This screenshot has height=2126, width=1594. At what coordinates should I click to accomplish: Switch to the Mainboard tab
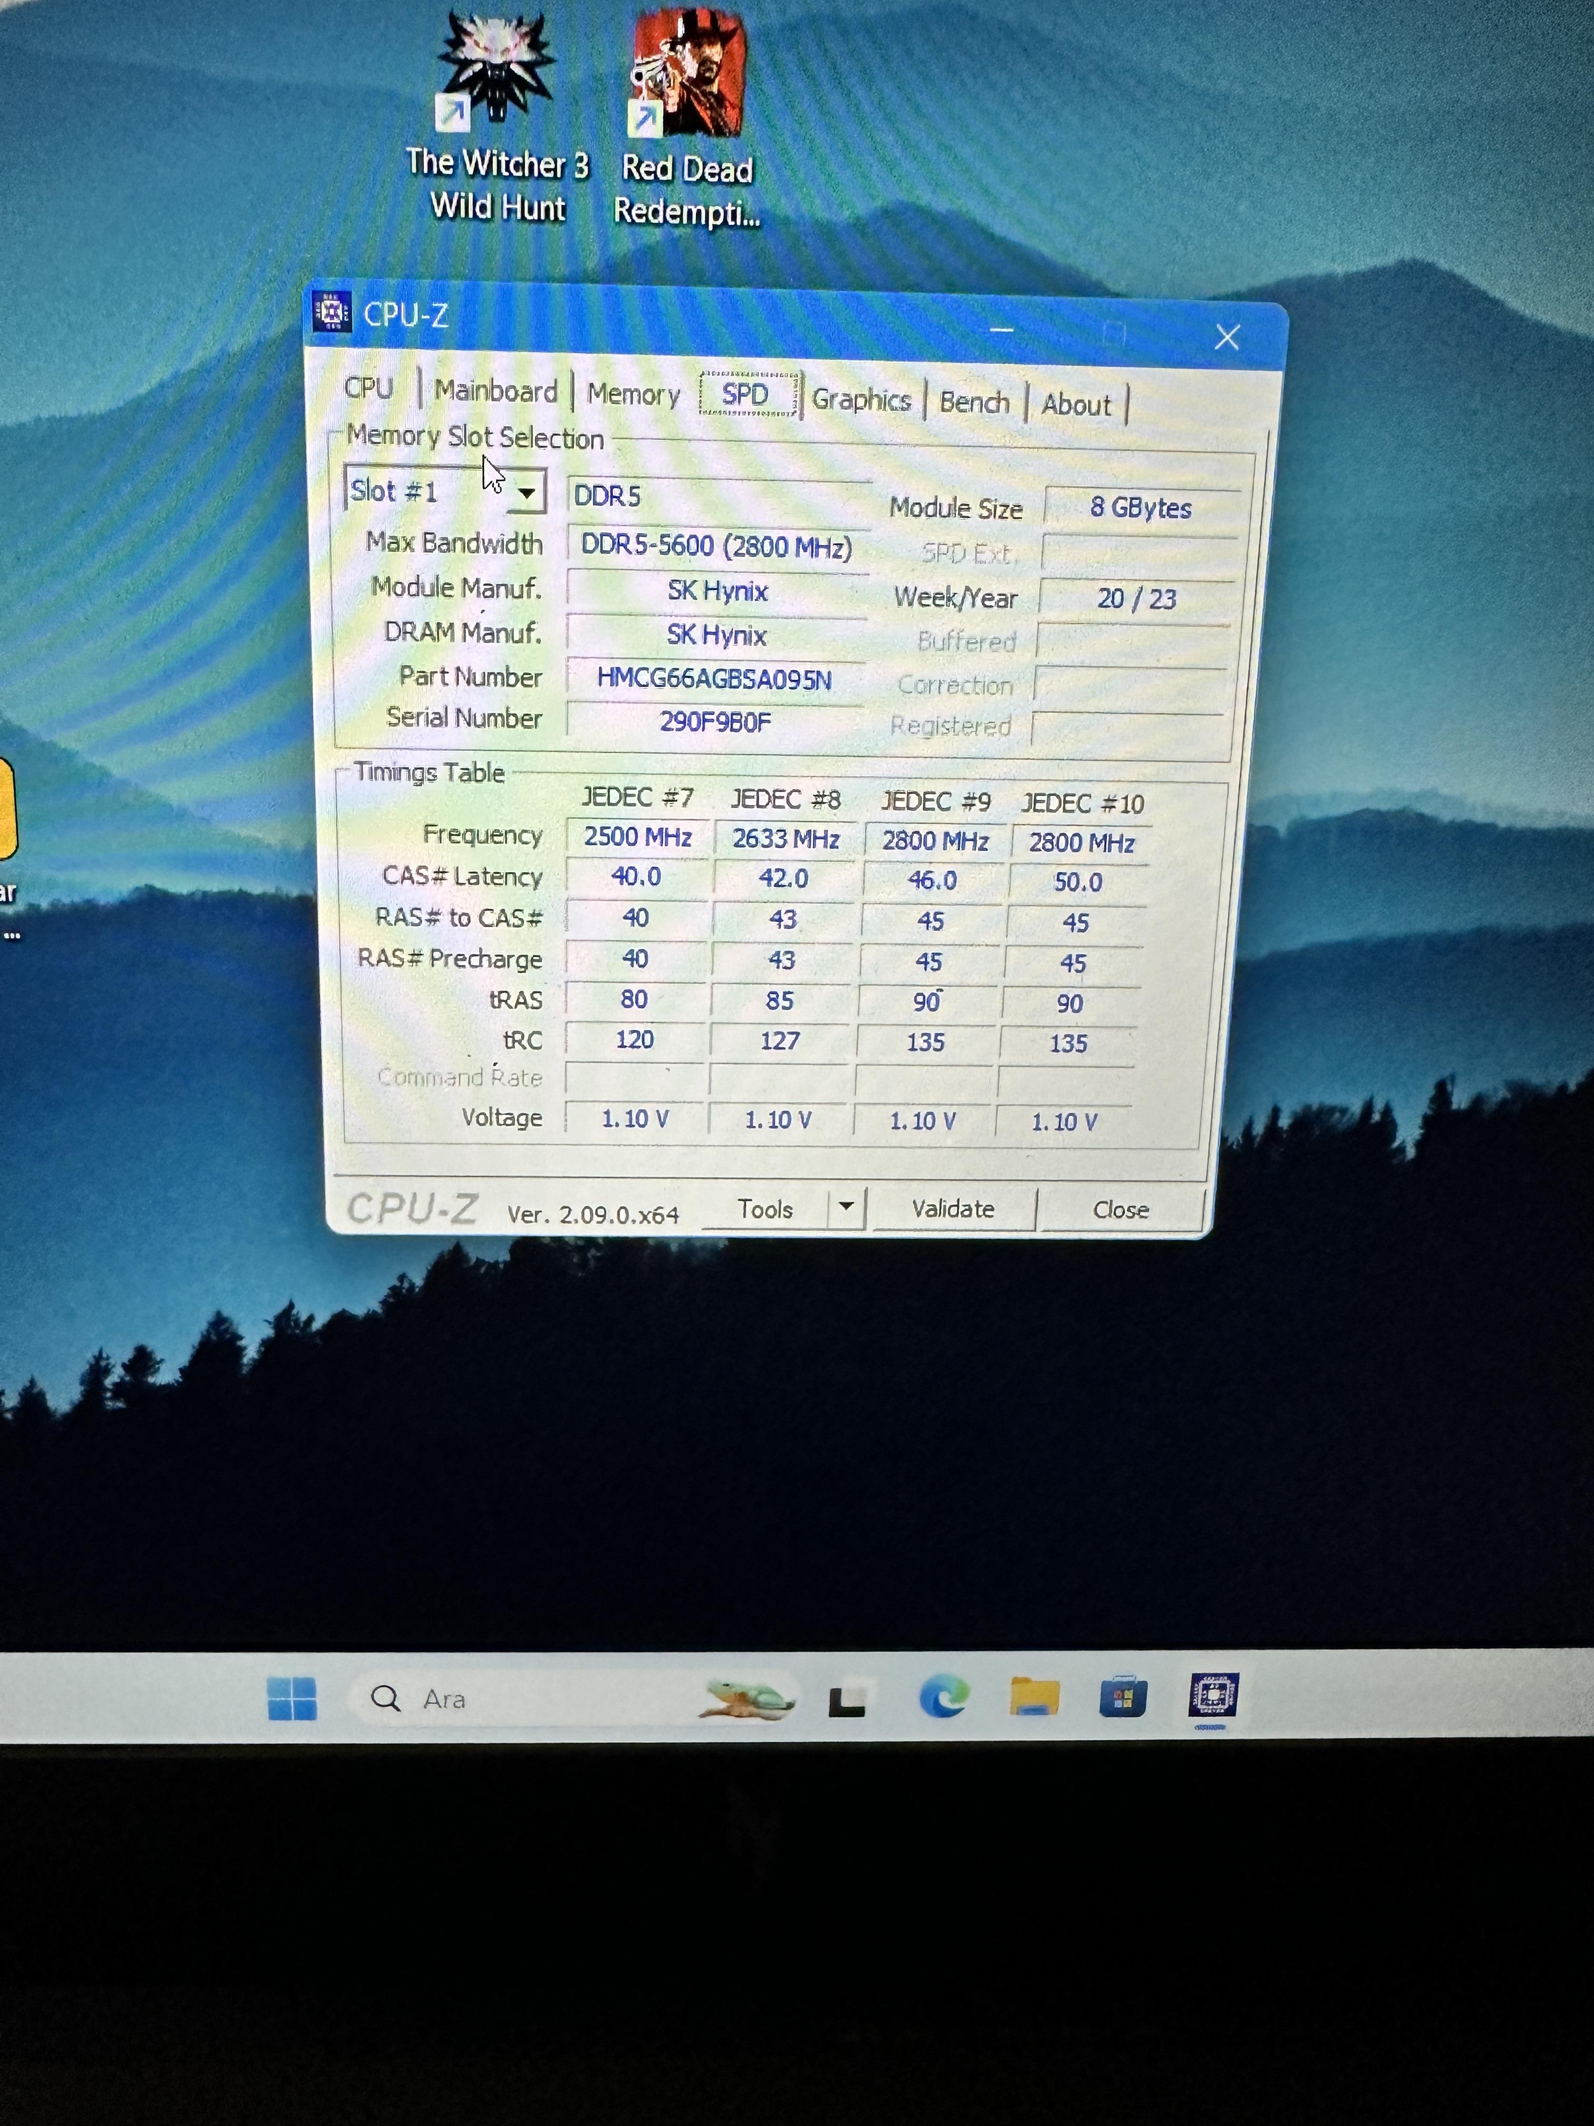pos(496,391)
